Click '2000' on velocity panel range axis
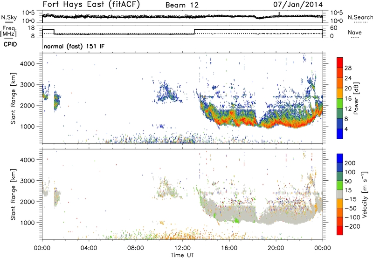373x258 pixels. click(28, 202)
